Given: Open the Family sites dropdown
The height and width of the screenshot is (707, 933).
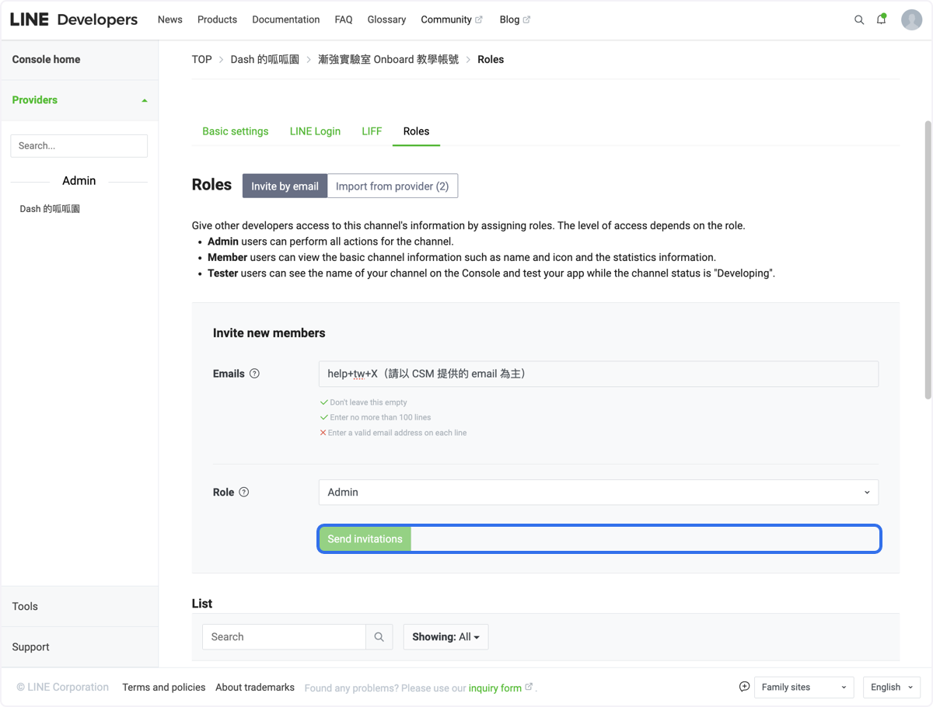Looking at the screenshot, I should pyautogui.click(x=804, y=687).
